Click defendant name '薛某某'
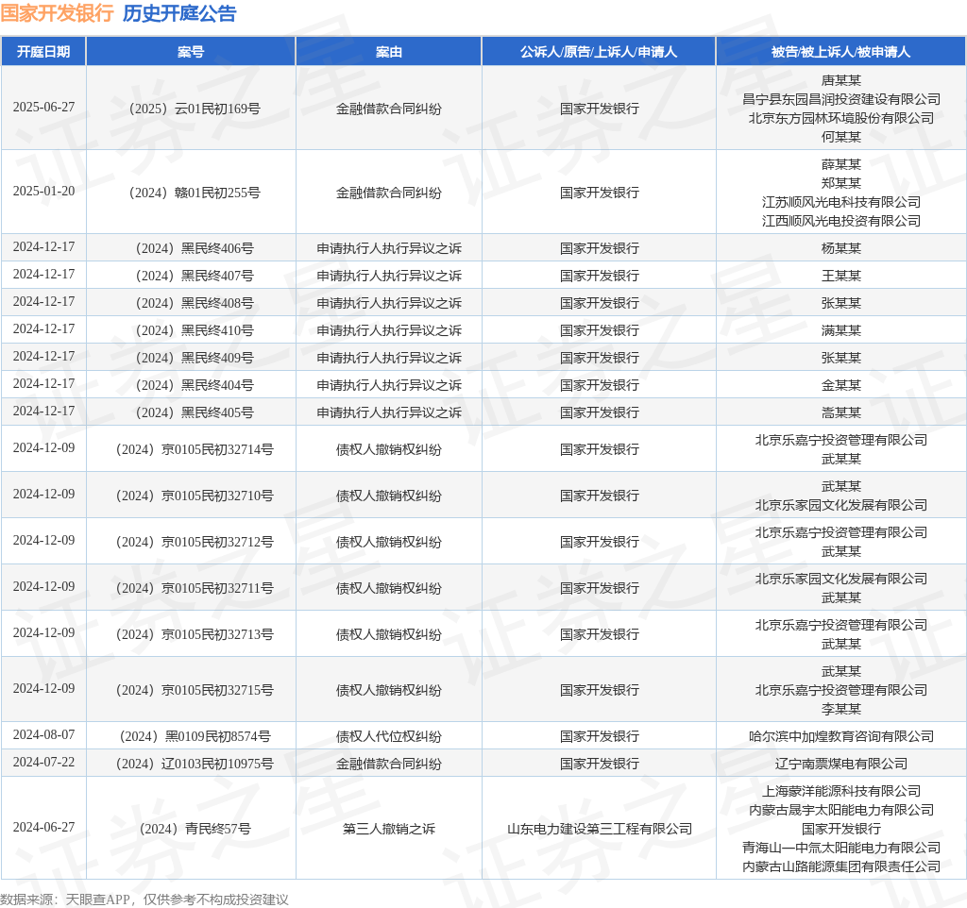The height and width of the screenshot is (908, 967). [841, 164]
